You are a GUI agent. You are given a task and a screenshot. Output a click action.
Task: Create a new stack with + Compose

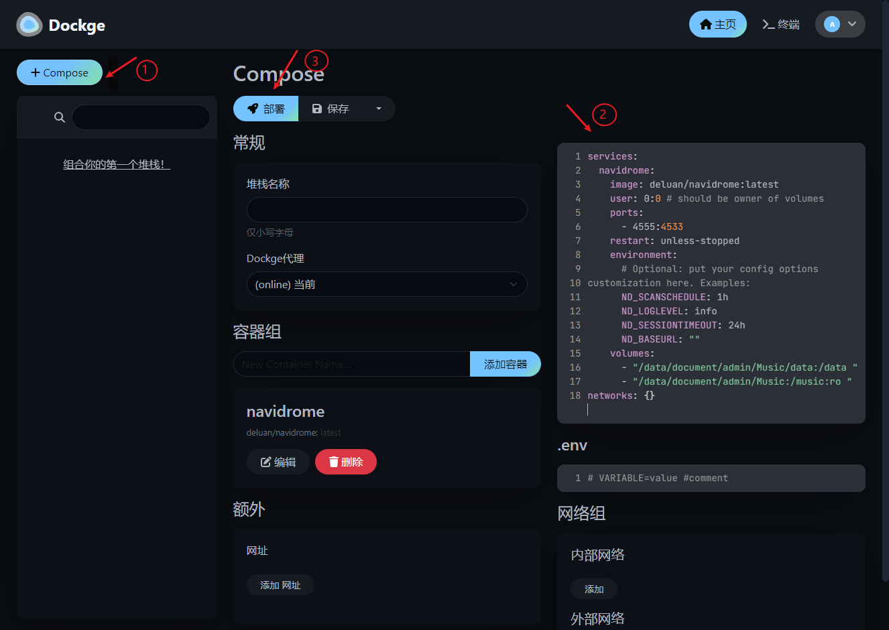[x=60, y=72]
